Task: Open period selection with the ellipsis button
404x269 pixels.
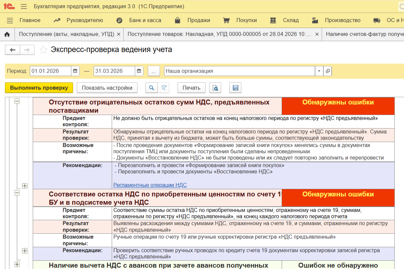Action: coord(154,71)
